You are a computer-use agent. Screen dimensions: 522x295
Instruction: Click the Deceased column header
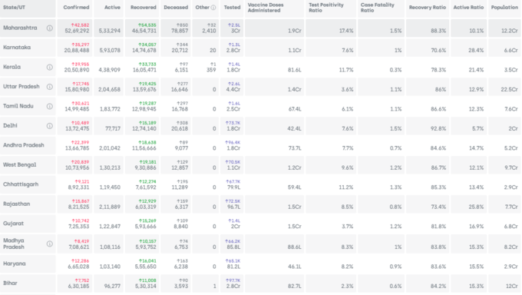176,8
